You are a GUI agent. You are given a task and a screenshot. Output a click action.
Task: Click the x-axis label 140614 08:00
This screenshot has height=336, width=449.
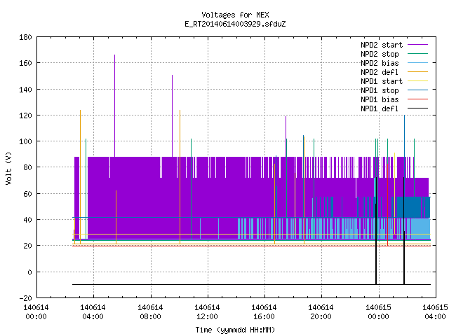[x=150, y=312]
